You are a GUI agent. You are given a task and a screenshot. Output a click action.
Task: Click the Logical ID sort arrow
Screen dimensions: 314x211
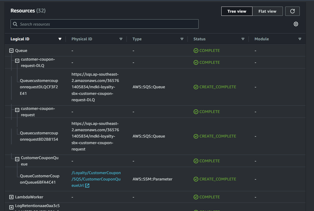click(x=60, y=39)
